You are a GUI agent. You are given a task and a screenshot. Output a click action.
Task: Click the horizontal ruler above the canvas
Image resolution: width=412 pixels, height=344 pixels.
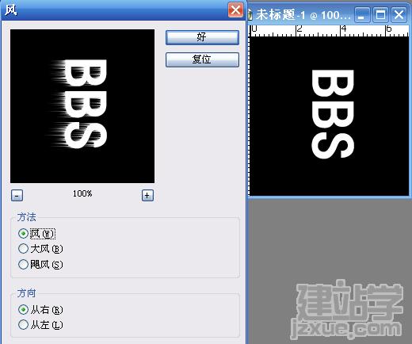(329, 31)
